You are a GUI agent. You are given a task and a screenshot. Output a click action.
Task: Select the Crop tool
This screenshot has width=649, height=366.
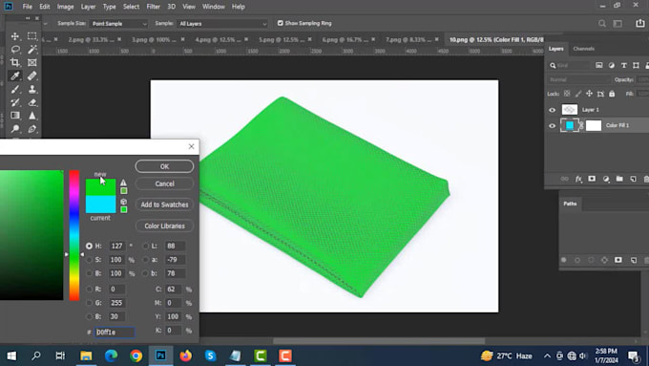pos(15,62)
